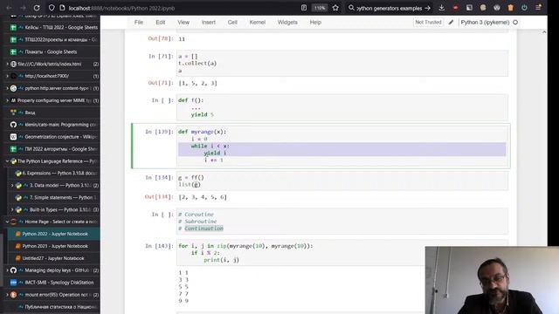Image resolution: width=559 pixels, height=314 pixels.
Task: Open the shield tracking protection icon
Action: click(52, 8)
